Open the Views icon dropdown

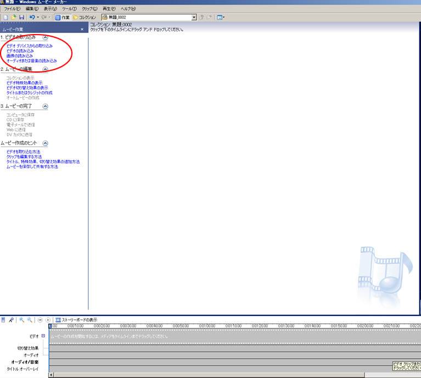pos(221,17)
